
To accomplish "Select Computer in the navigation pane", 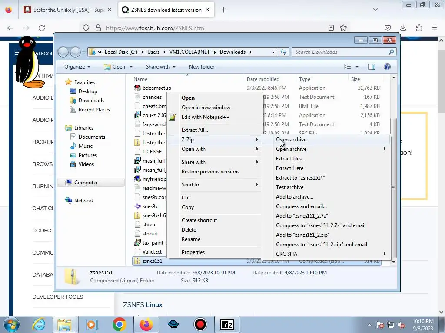I will coord(86,183).
